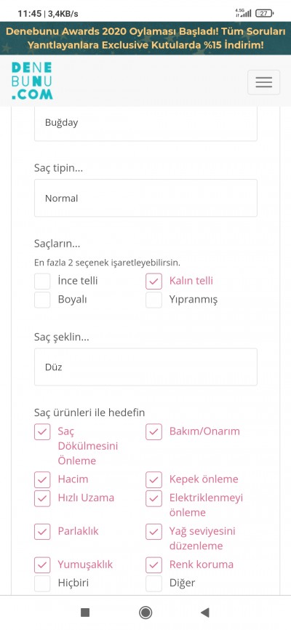Tap the Denebunu.com logo
The image size is (291, 630).
[x=32, y=81]
